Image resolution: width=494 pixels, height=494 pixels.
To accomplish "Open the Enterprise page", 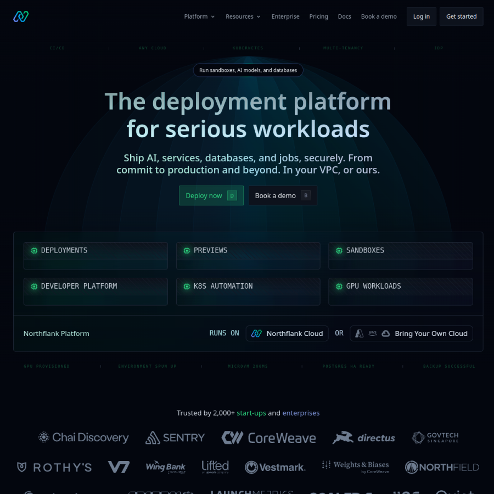I will [x=285, y=16].
